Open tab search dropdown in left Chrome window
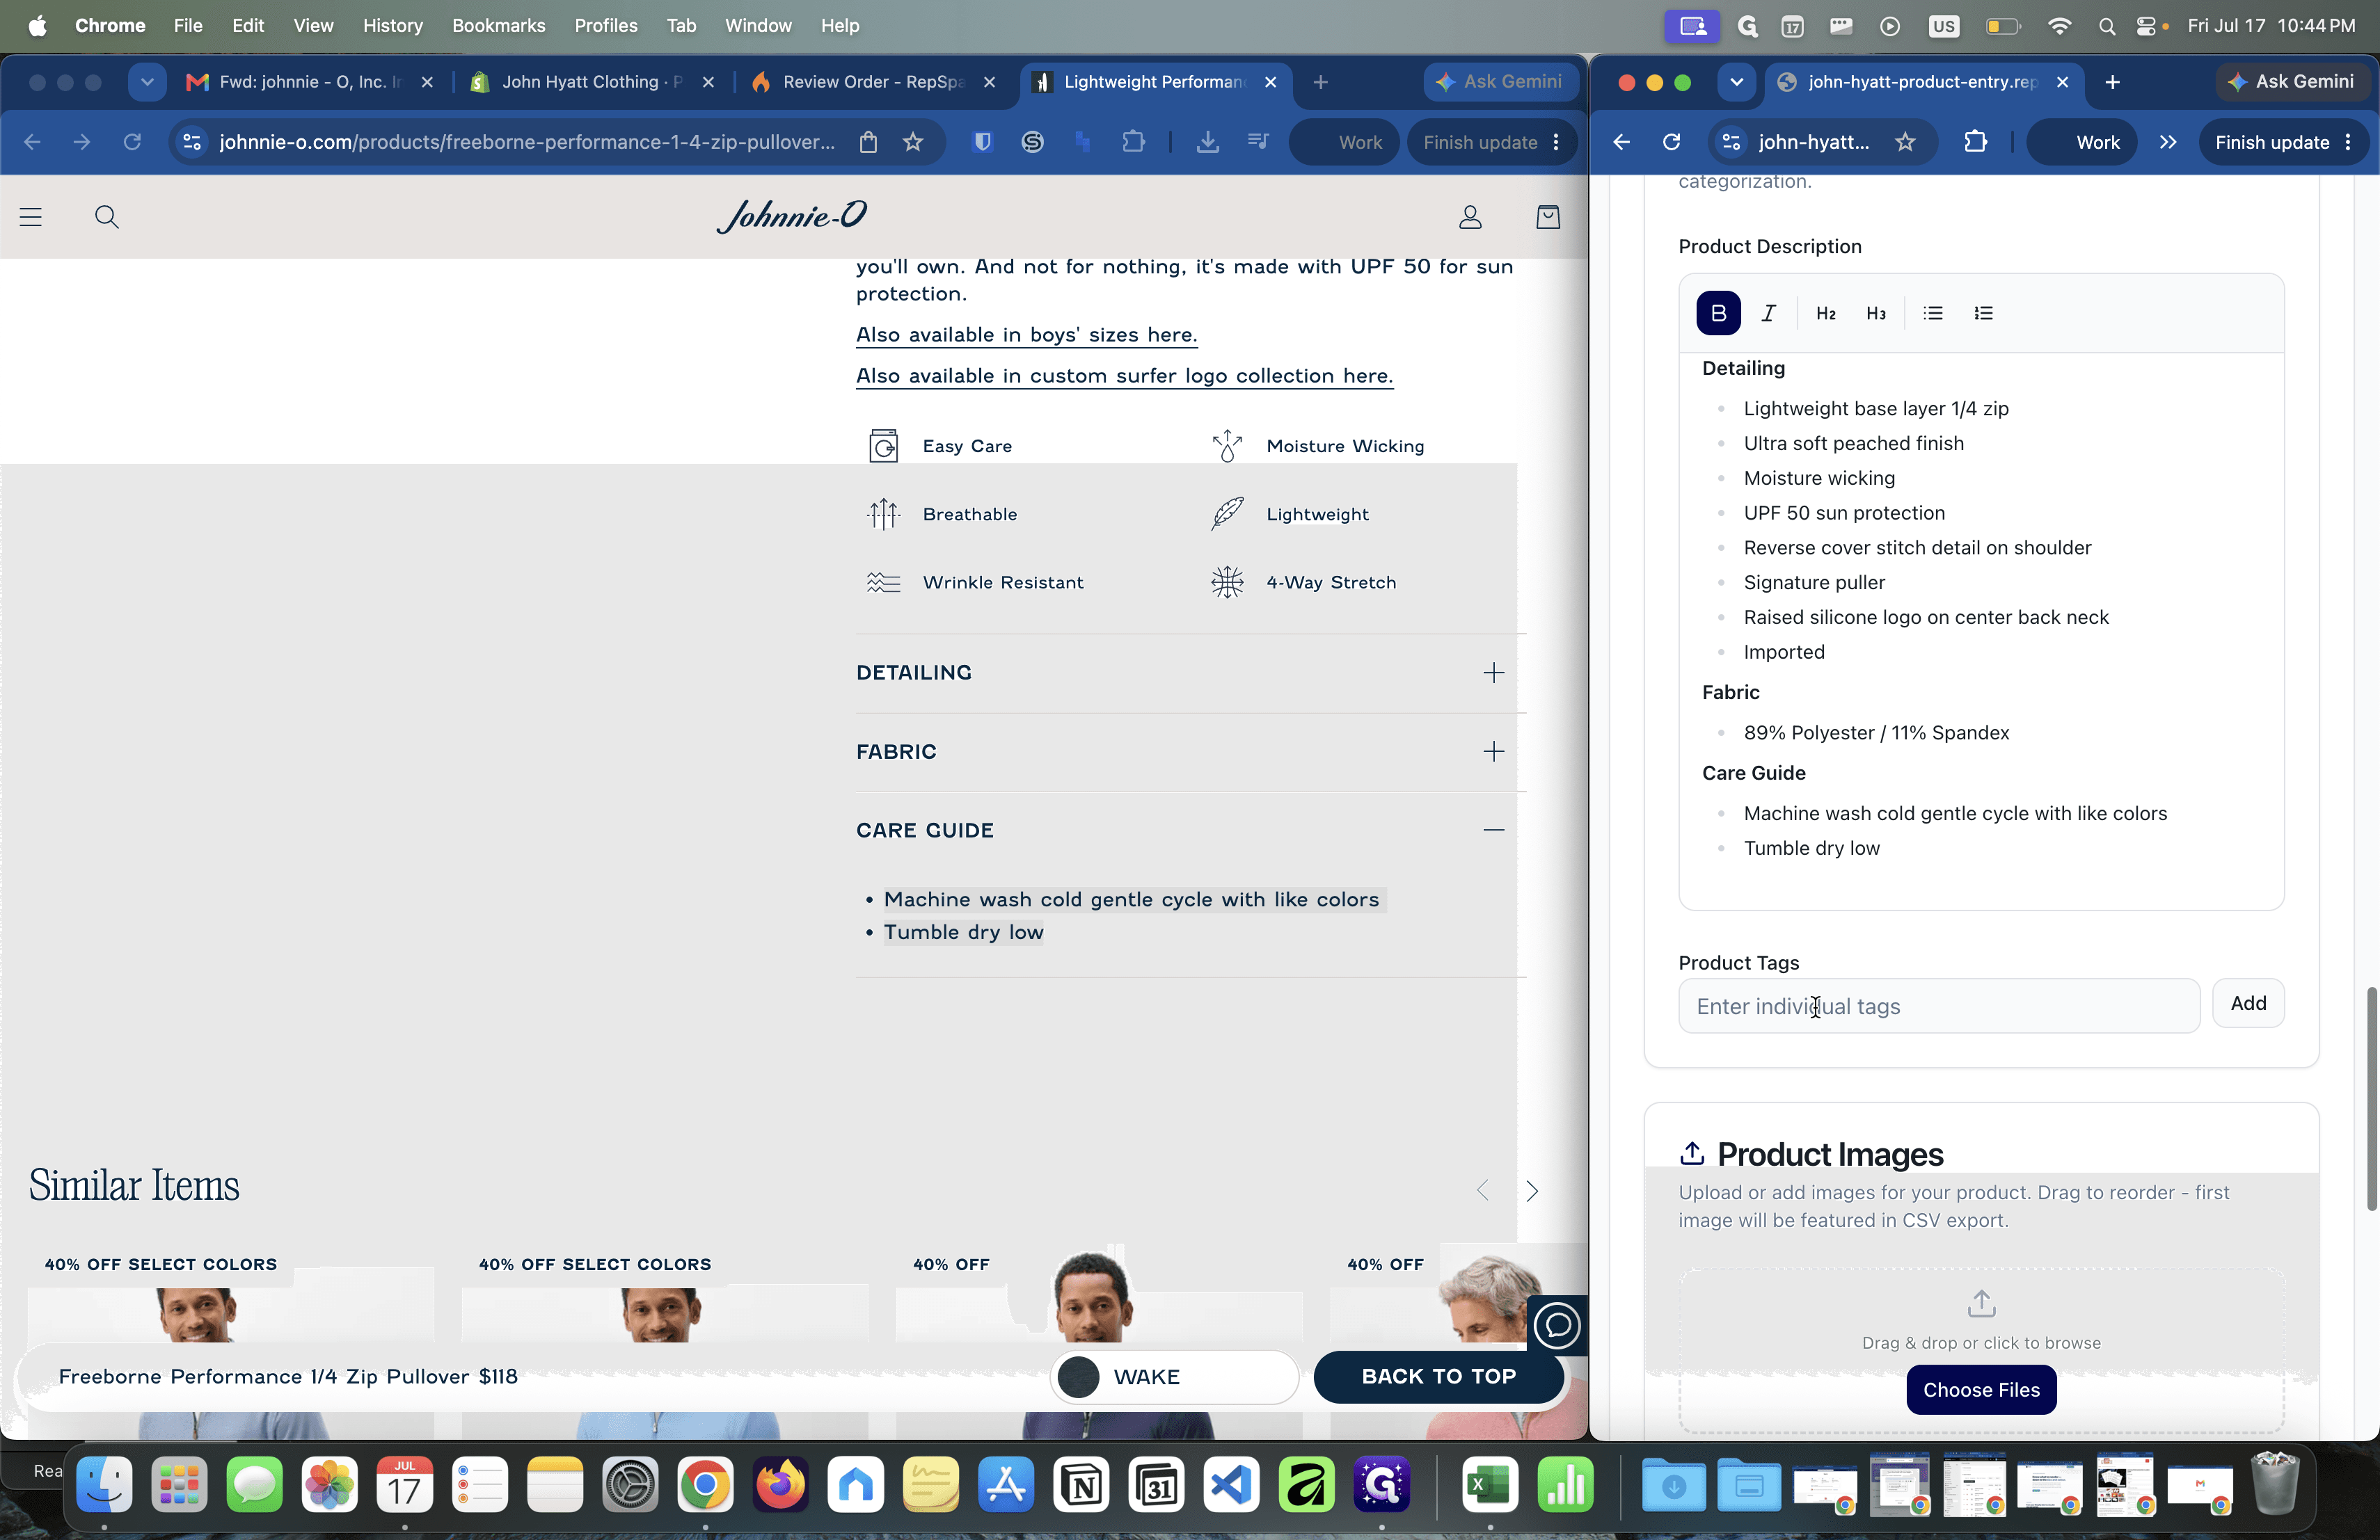 147,82
